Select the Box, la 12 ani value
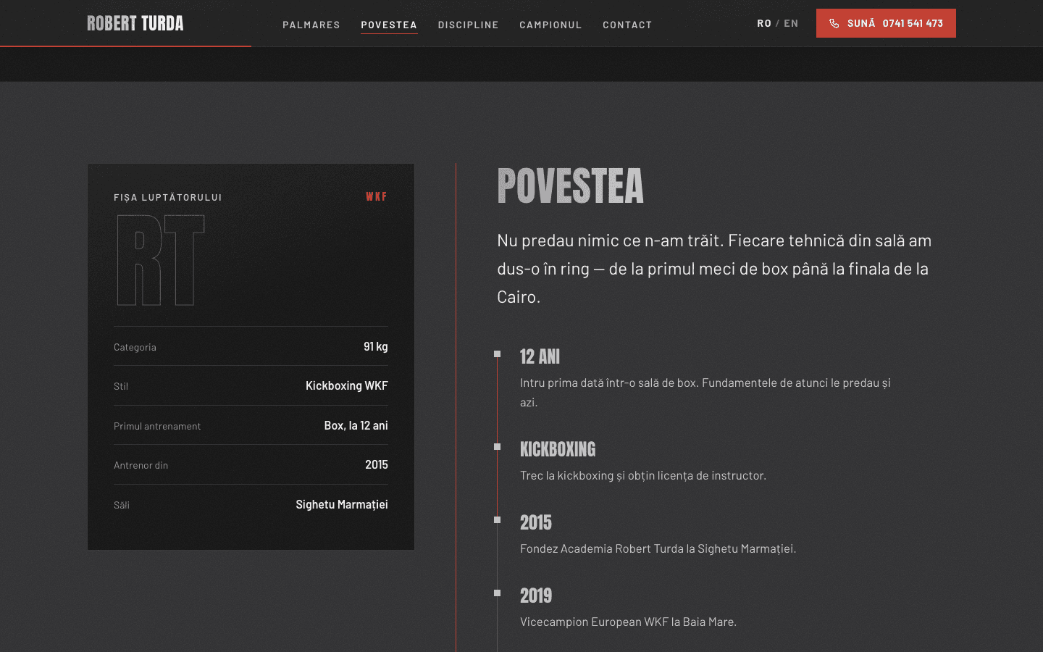This screenshot has width=1043, height=652. [356, 425]
